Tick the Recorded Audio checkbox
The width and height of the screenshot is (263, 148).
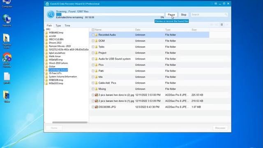(x=93, y=35)
